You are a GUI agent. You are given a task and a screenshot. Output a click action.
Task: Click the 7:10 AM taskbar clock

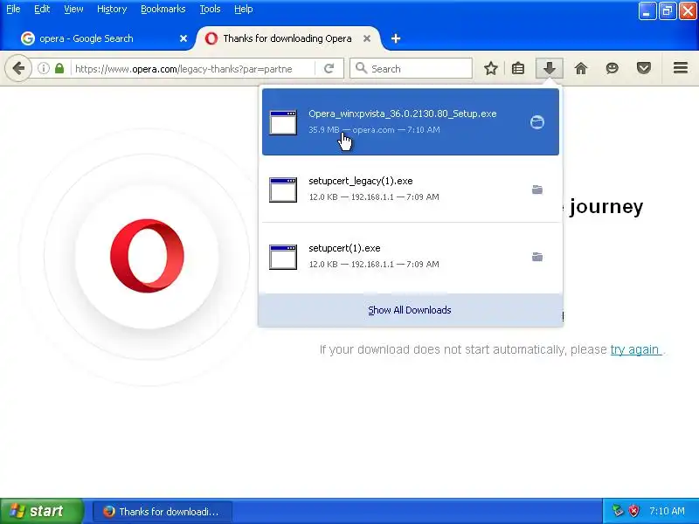(x=667, y=511)
